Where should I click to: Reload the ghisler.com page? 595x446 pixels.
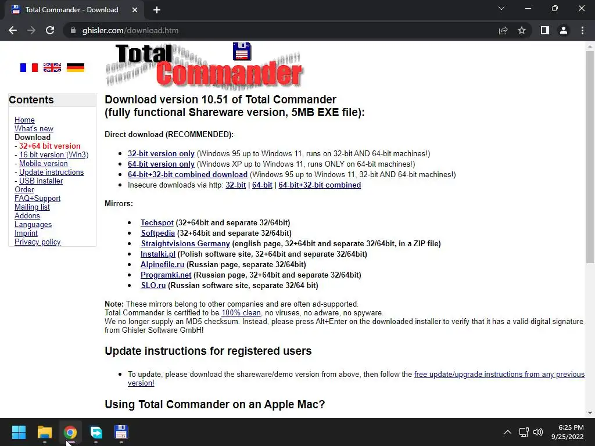click(50, 30)
